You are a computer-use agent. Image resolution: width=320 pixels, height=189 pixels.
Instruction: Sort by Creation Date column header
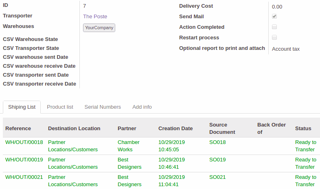pos(175,129)
